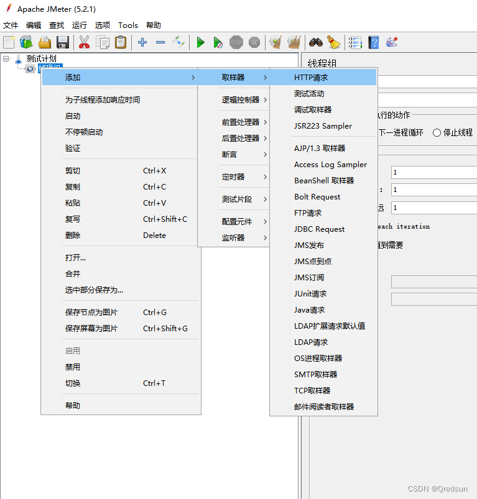
Task: Expand the 监听器 submenu
Action: coord(234,238)
